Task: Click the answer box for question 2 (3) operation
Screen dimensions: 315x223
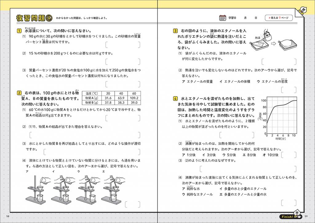Action: tap(92, 152)
